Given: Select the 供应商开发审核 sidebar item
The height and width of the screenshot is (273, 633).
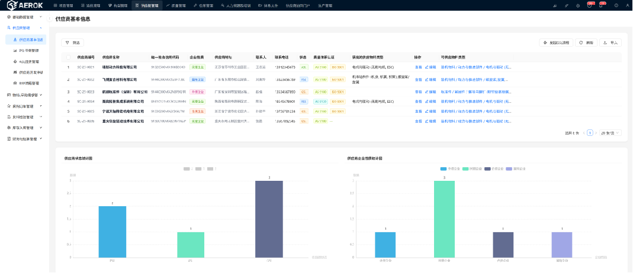Looking at the screenshot, I should tap(31, 72).
